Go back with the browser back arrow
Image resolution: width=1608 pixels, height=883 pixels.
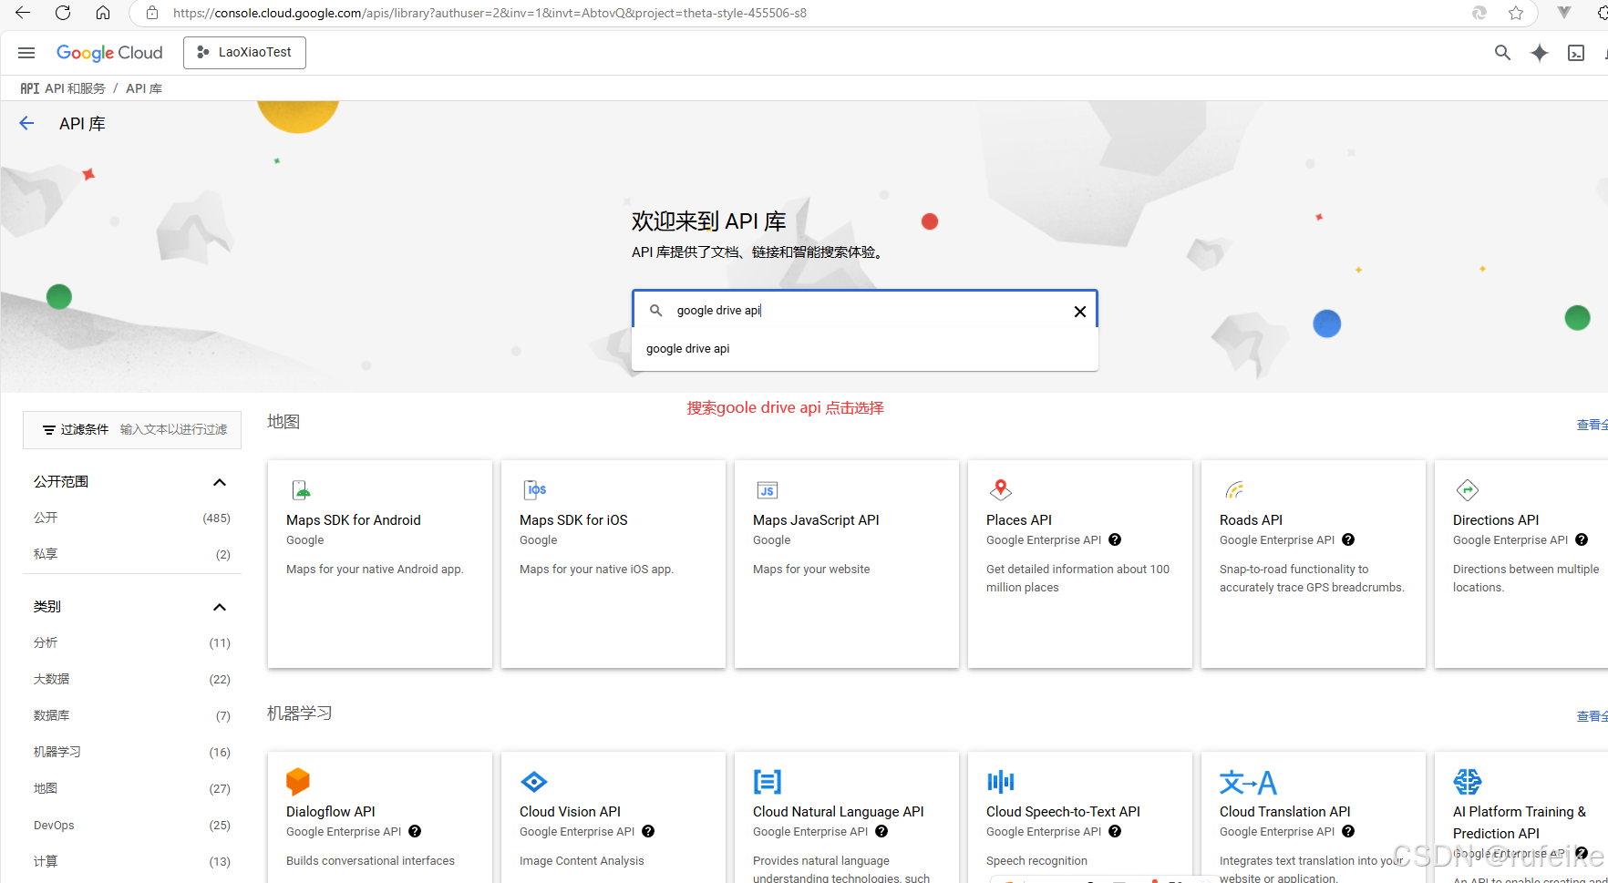point(23,13)
